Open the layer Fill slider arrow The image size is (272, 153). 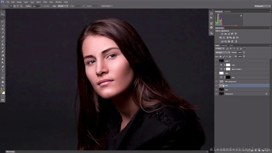pyautogui.click(x=244, y=57)
